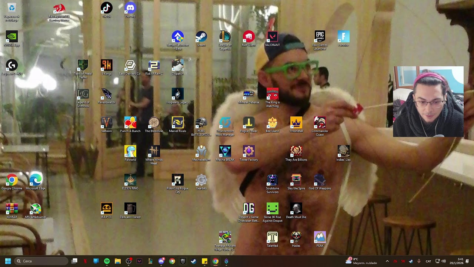
Task: Open the weather widget showing 8°C
Action: (361, 261)
